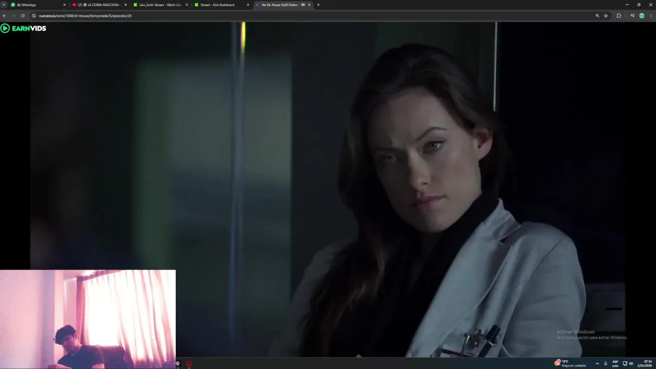656x369 pixels.
Task: Switch to the LA COBRA REACCIONA tab
Action: (99, 5)
